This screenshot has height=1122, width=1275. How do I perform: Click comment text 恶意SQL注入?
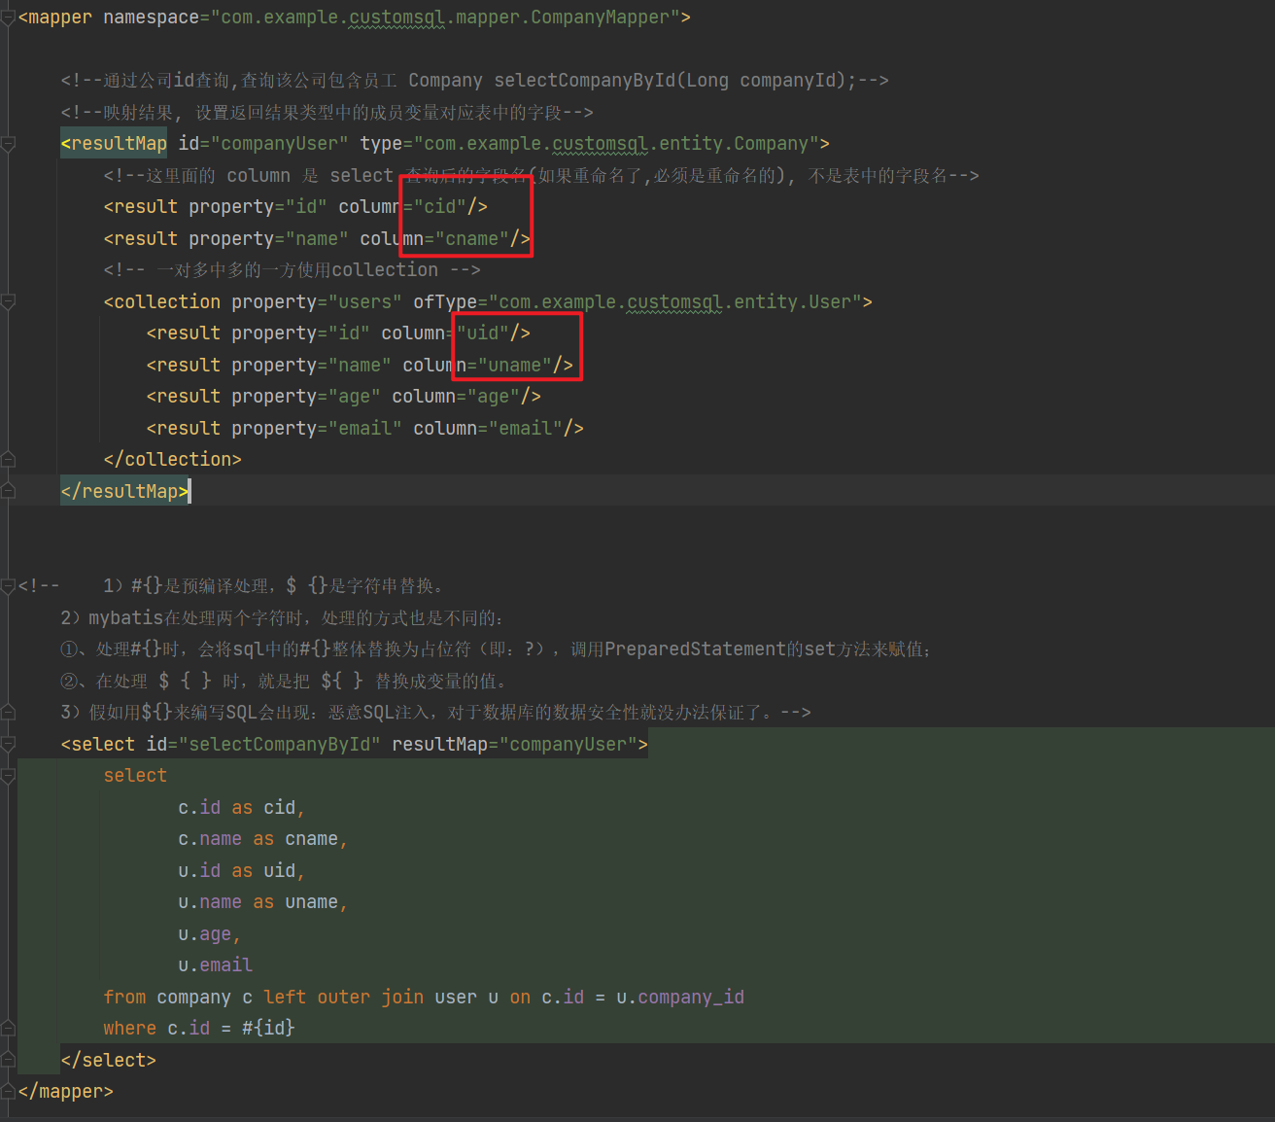pyautogui.click(x=379, y=713)
